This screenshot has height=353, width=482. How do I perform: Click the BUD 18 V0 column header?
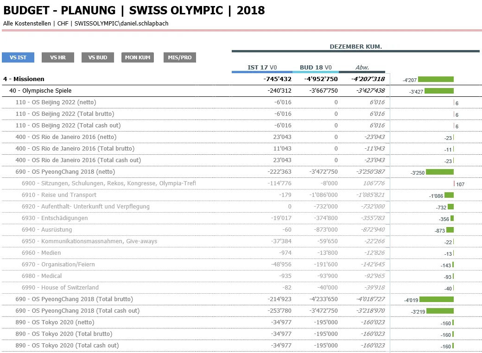point(316,67)
